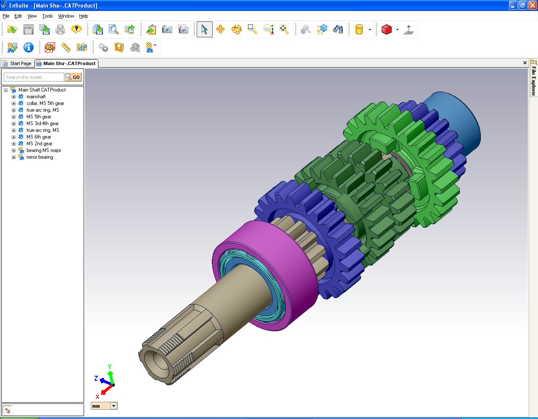Click the binoculars search icon
This screenshot has height=419, width=538.
point(338,29)
